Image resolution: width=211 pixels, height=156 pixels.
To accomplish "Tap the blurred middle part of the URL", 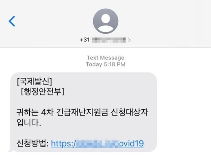I will (98, 143).
